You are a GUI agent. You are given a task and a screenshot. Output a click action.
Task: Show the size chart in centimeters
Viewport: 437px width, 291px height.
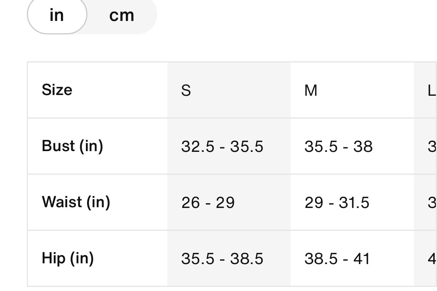pos(121,16)
